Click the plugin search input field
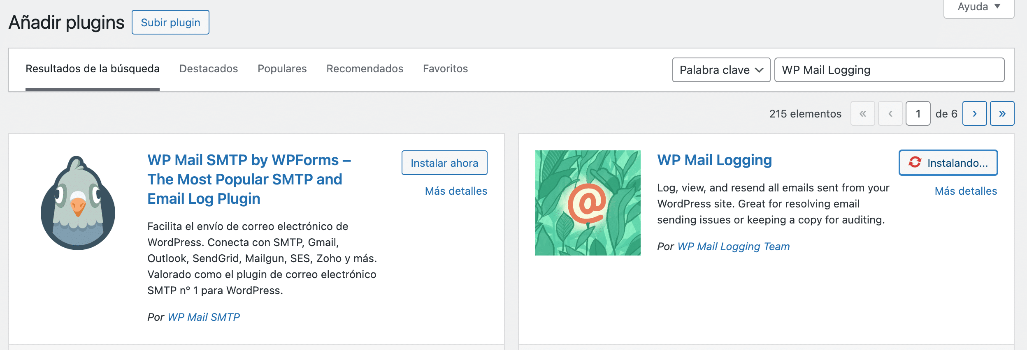1027x350 pixels. coord(889,70)
